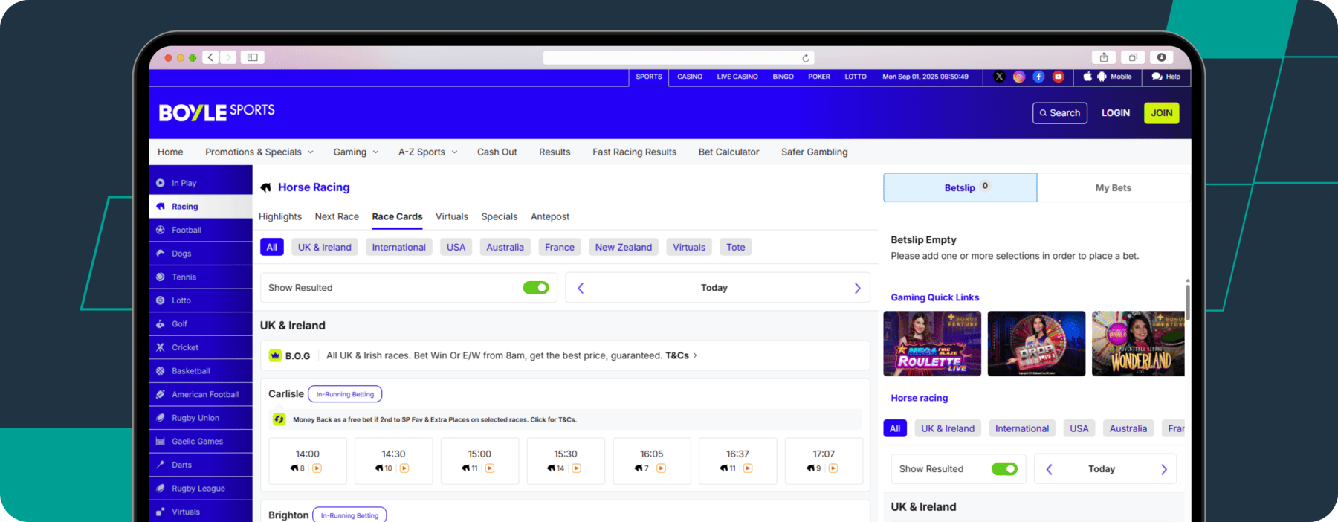1338x522 pixels.
Task: Click the American Football icon in sidebar
Action: [160, 394]
